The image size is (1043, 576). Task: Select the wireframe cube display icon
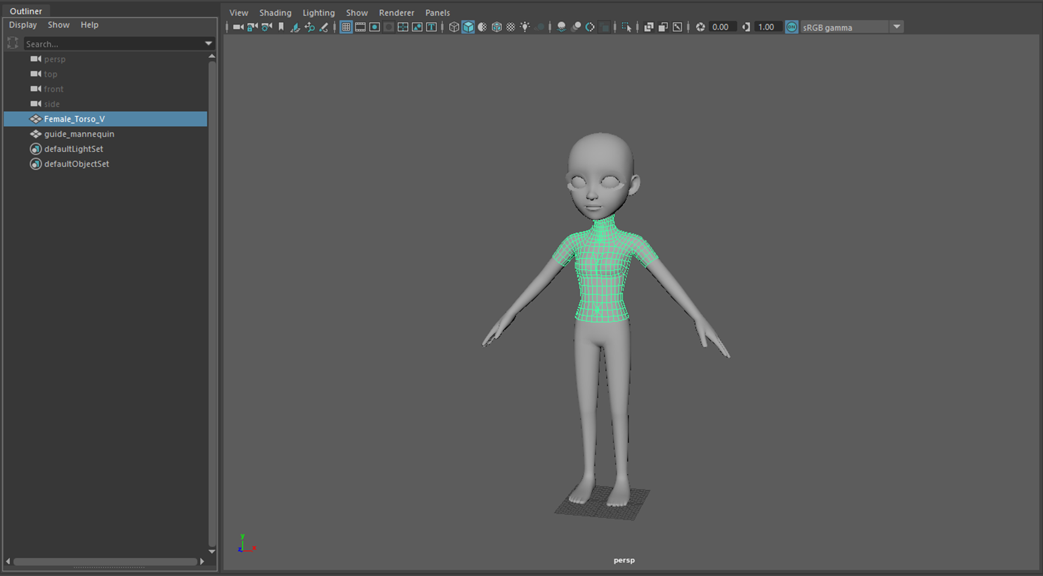tap(454, 27)
